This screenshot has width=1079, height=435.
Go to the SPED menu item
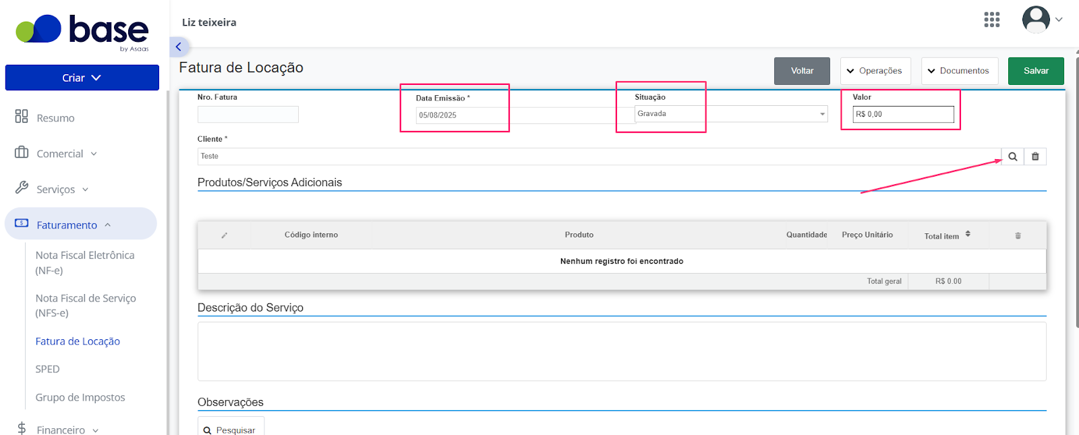click(x=47, y=369)
